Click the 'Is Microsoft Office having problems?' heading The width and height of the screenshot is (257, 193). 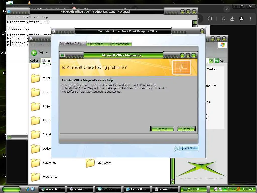pos(94,67)
